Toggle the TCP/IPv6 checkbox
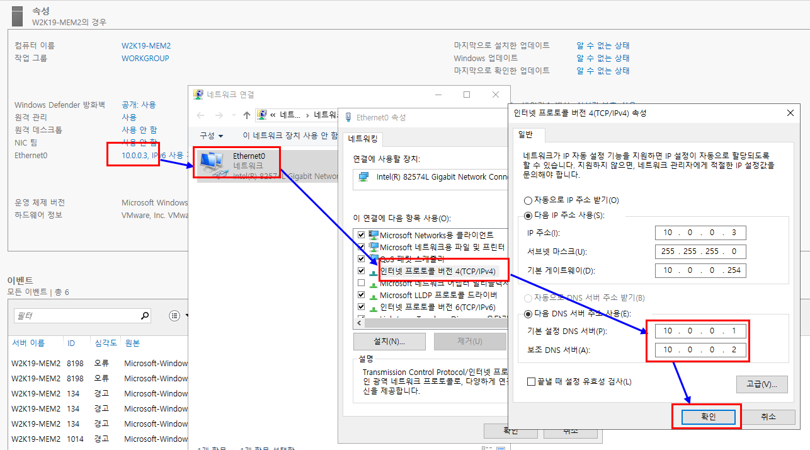This screenshot has height=450, width=810. pyautogui.click(x=361, y=307)
